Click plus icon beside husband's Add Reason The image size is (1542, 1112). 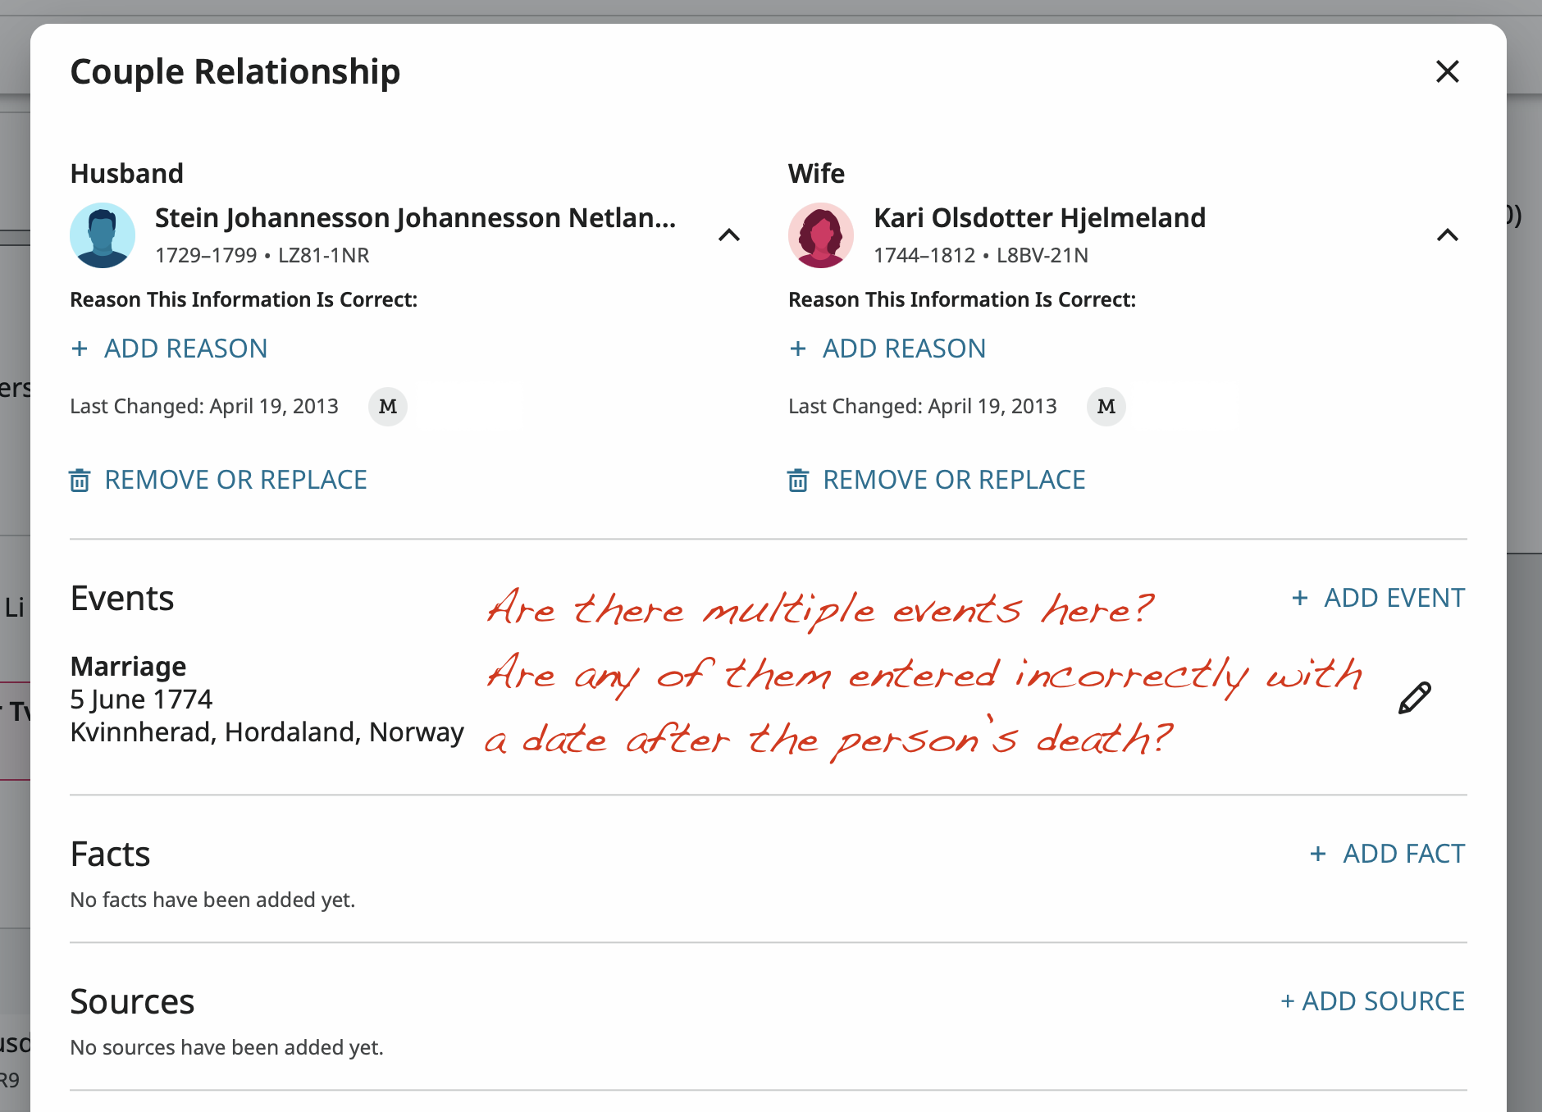(x=80, y=349)
